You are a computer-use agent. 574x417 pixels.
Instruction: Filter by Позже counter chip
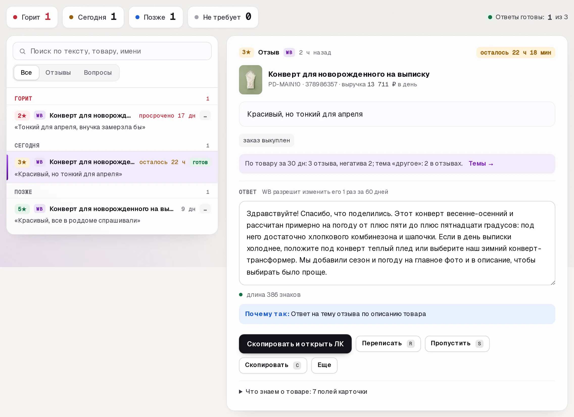pyautogui.click(x=156, y=17)
